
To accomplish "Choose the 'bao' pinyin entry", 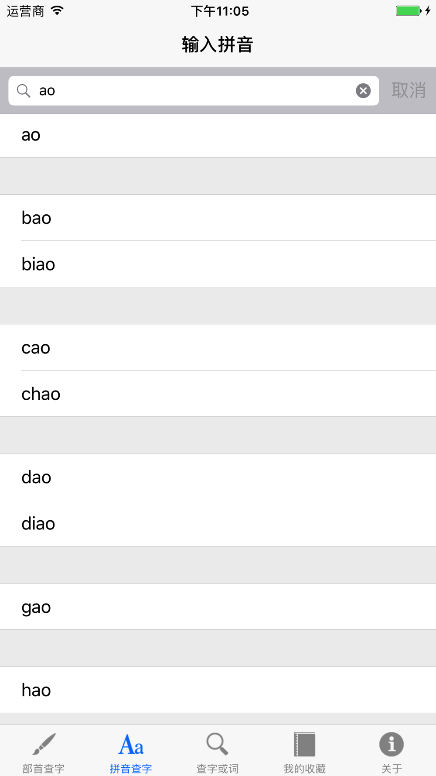I will point(218,218).
